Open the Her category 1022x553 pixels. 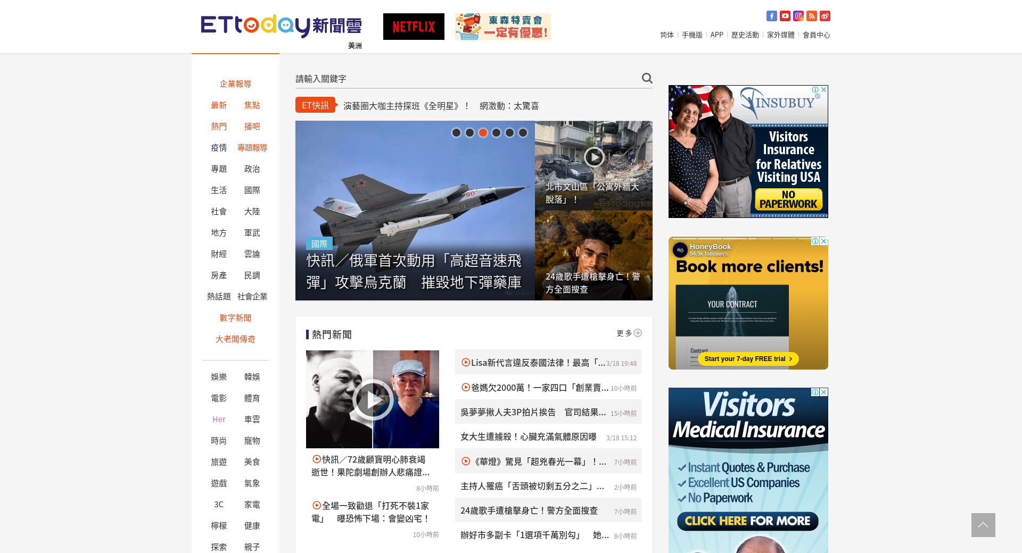click(x=219, y=420)
